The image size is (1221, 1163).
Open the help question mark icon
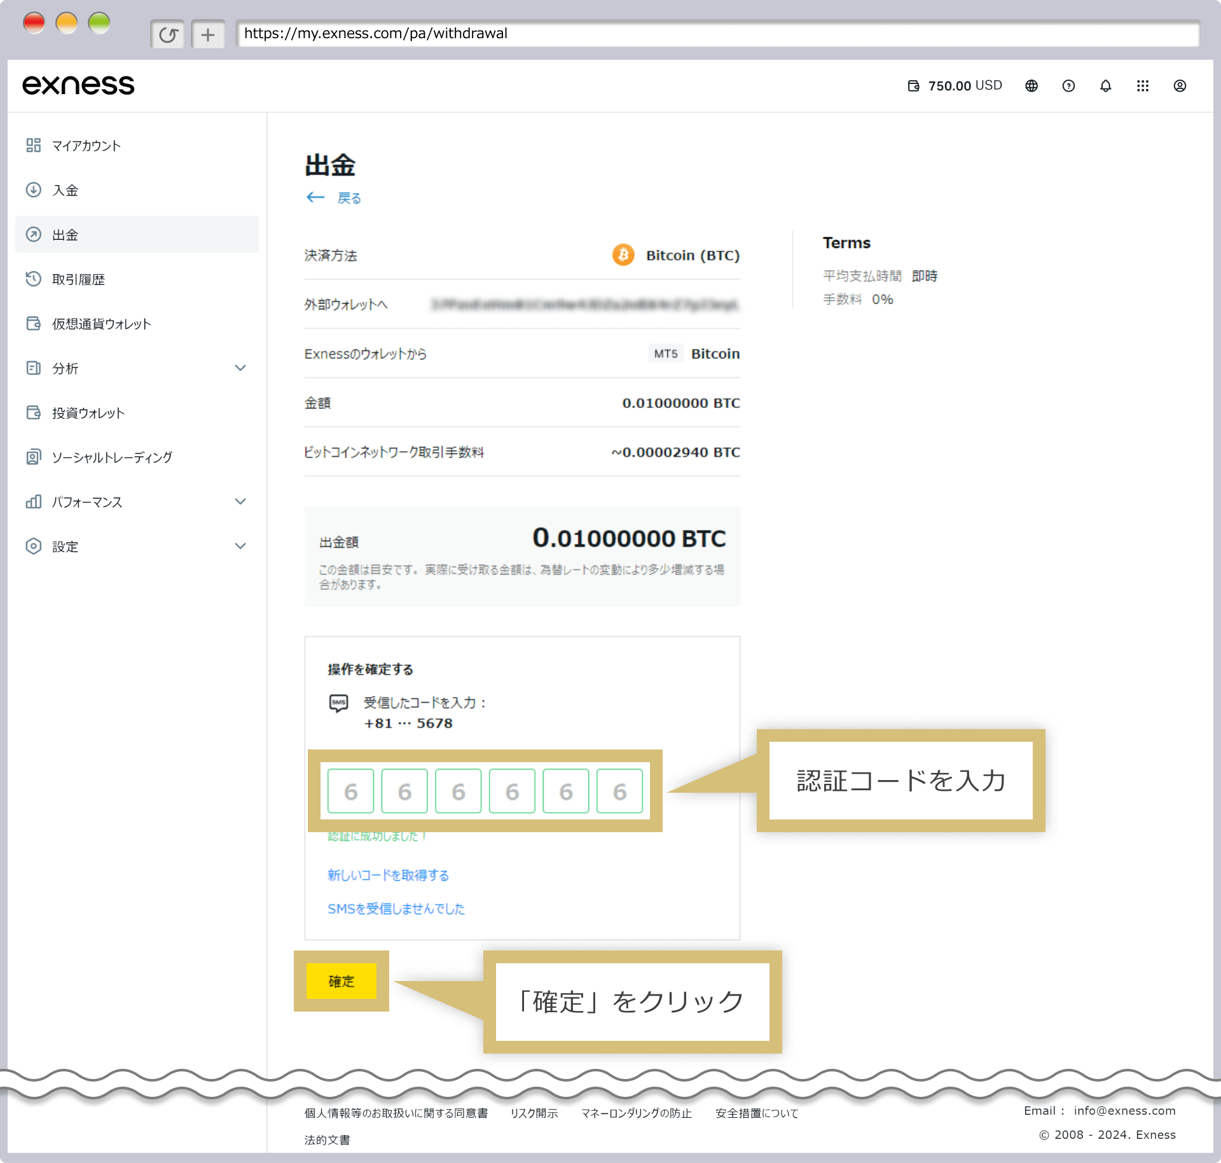pyautogui.click(x=1068, y=86)
